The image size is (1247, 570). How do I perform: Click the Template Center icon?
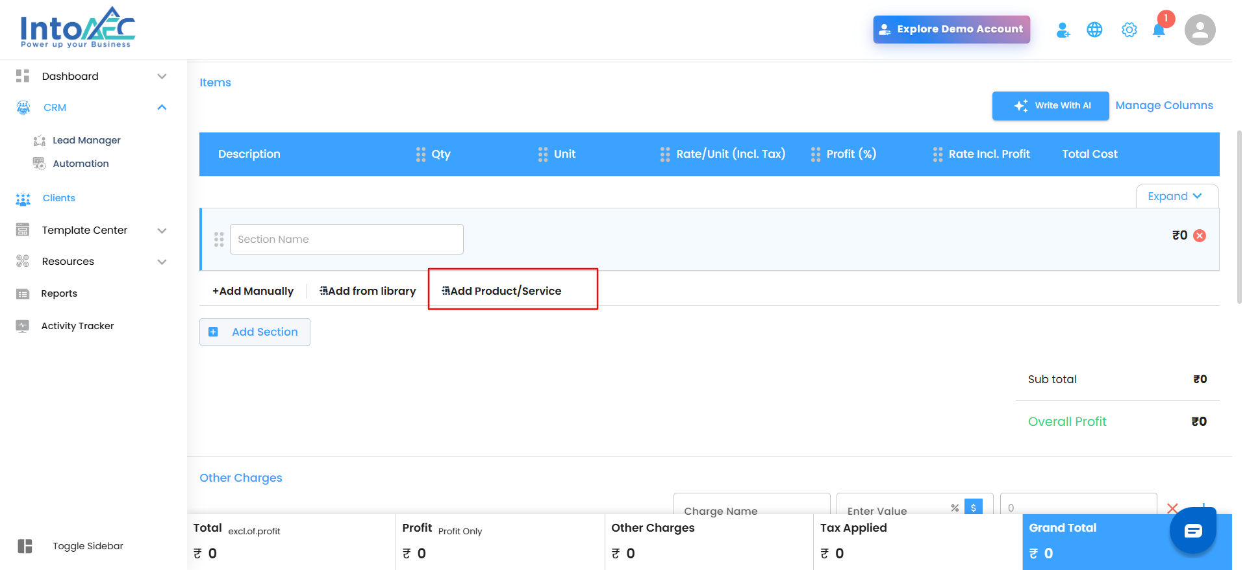[x=23, y=230]
